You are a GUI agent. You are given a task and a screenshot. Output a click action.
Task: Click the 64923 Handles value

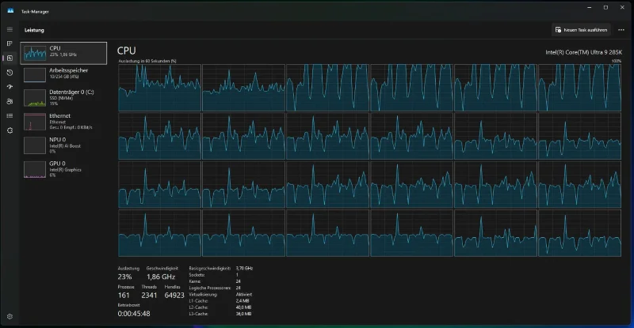(x=174, y=296)
